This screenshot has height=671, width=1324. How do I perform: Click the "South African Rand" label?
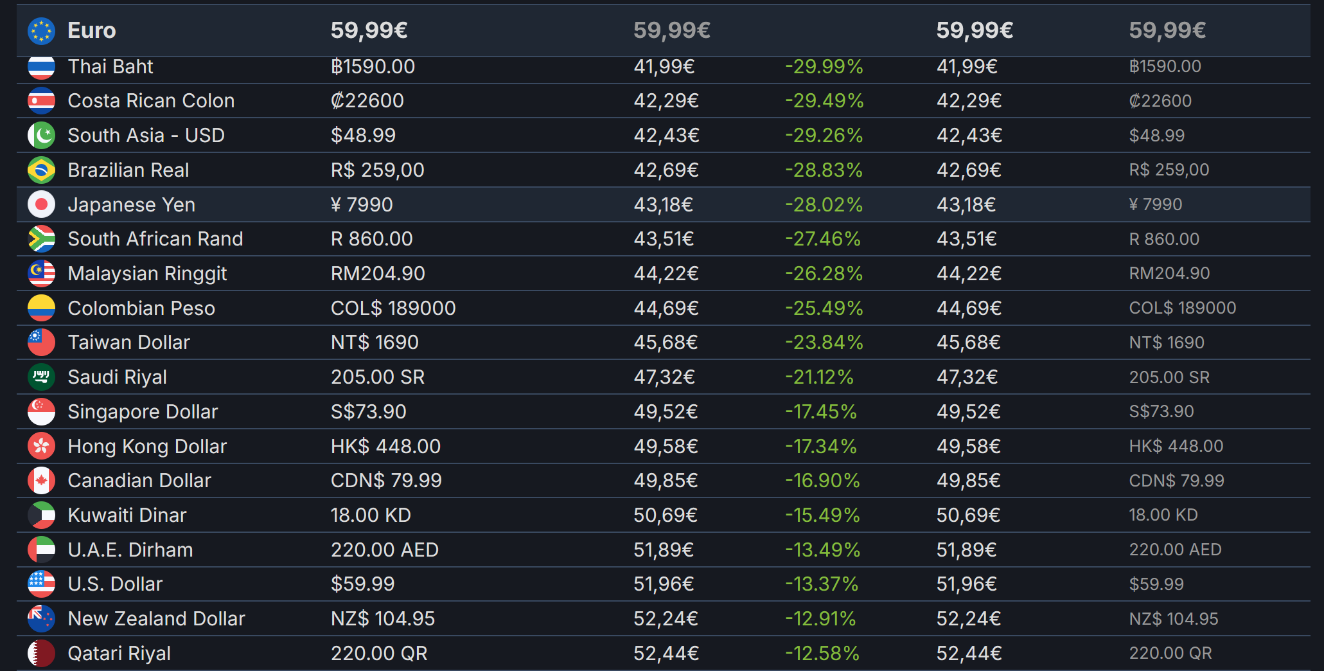[x=155, y=239]
